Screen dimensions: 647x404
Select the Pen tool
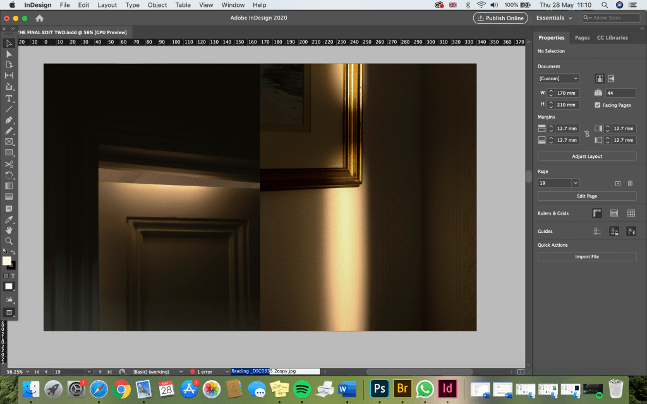[x=9, y=120]
